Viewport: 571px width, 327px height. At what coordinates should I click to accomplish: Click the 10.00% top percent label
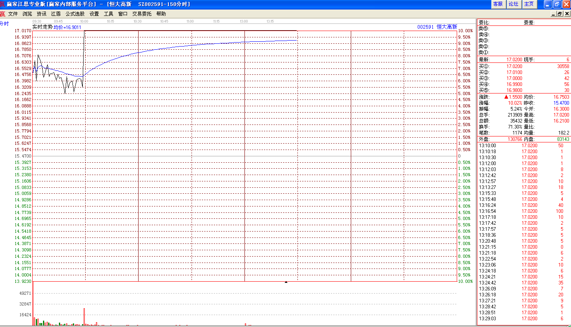pyautogui.click(x=465, y=31)
